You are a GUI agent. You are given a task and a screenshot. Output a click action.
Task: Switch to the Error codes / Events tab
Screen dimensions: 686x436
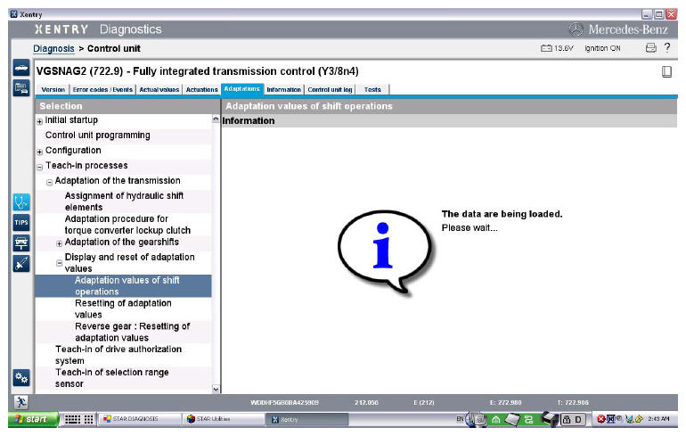[x=102, y=89]
